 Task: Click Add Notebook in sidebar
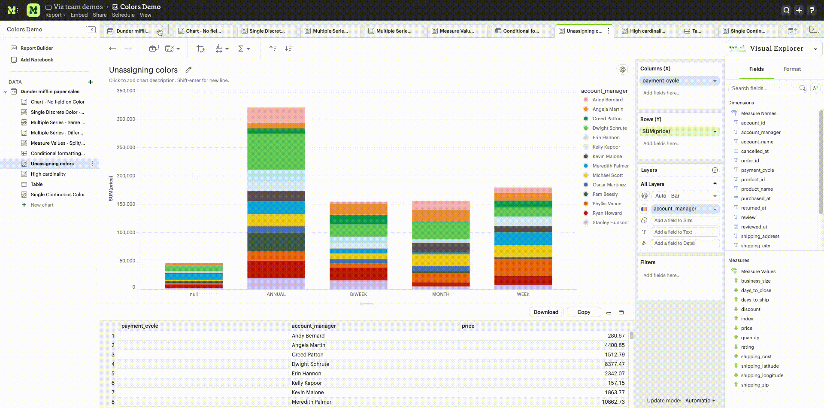point(36,60)
